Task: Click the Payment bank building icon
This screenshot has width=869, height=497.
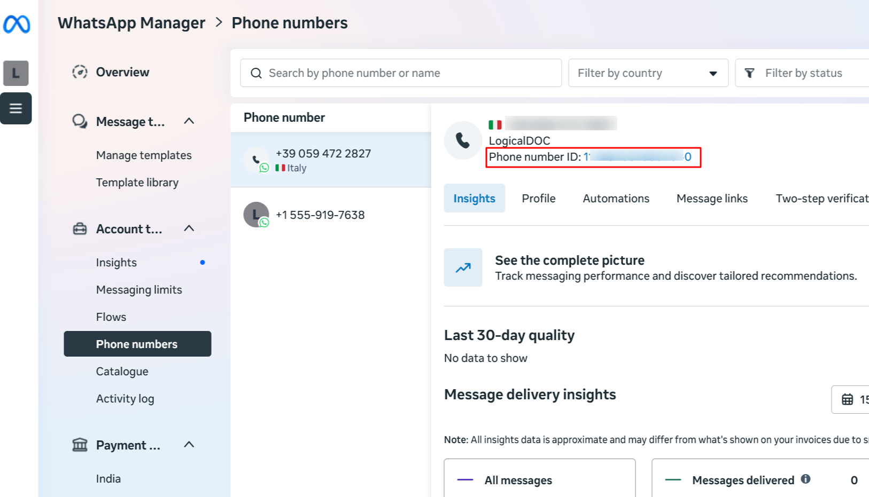Action: coord(80,445)
